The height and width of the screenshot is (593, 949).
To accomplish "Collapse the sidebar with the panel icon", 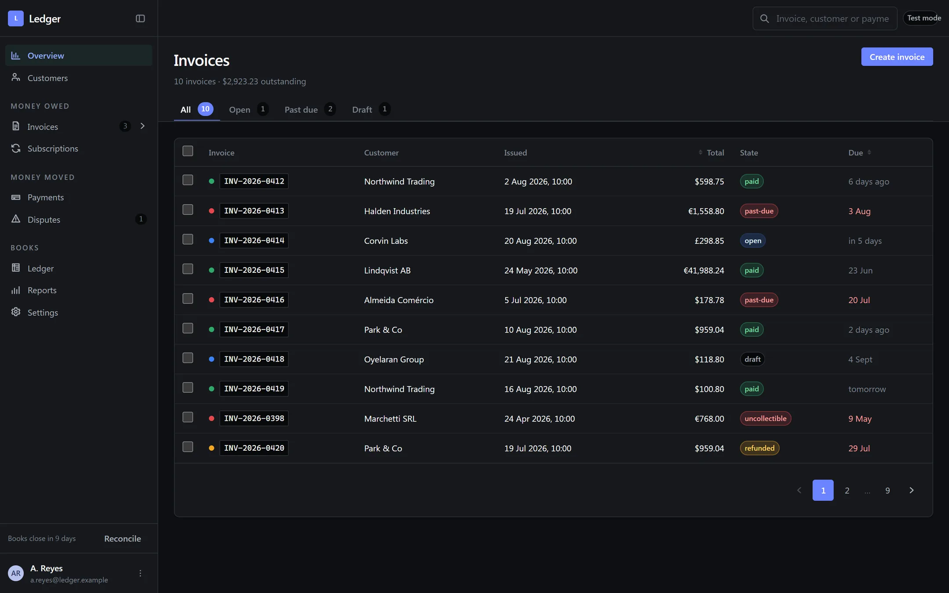I will (140, 18).
